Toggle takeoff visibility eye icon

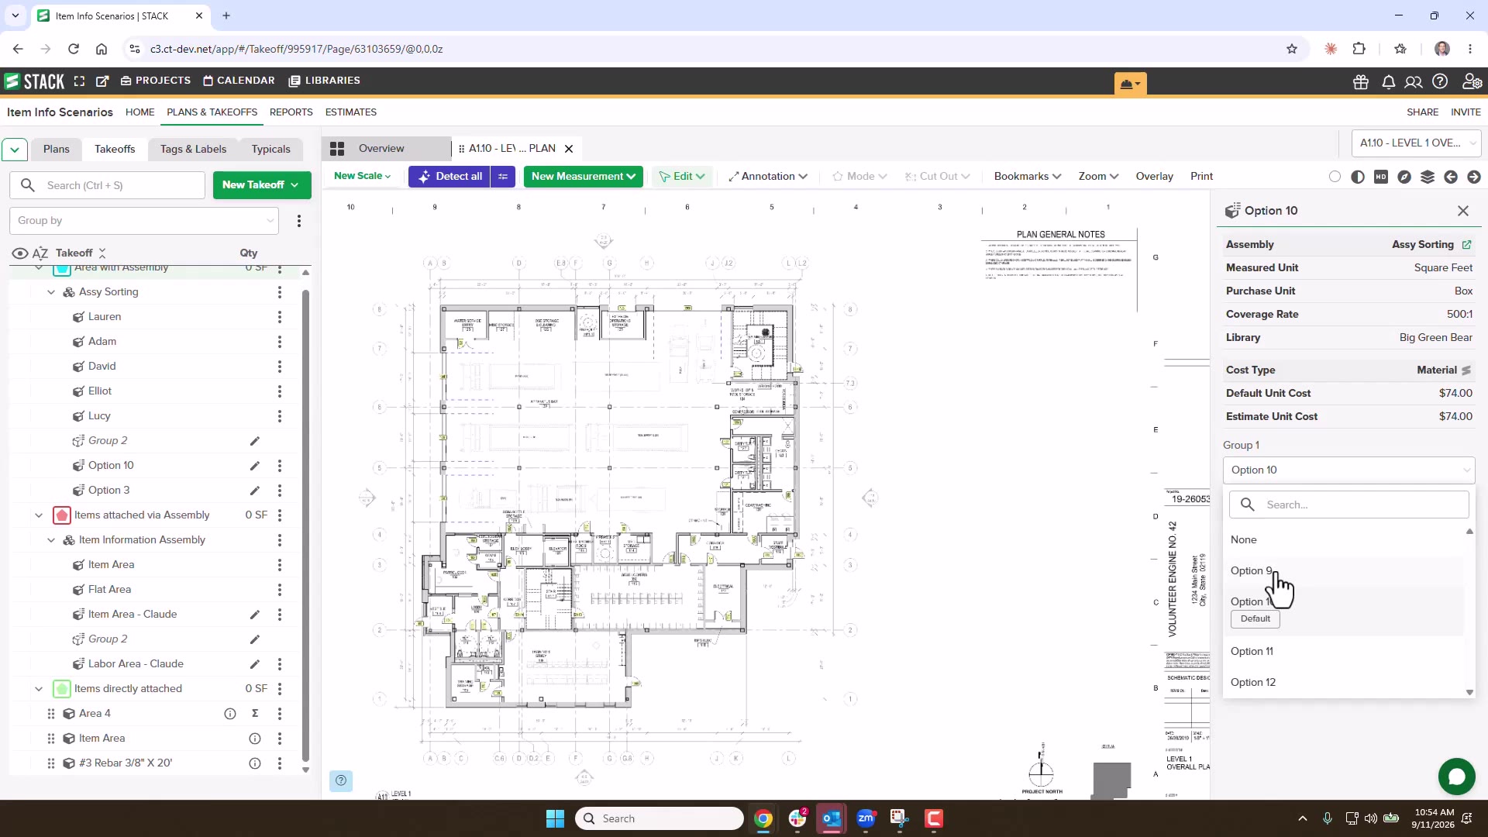pyautogui.click(x=20, y=253)
